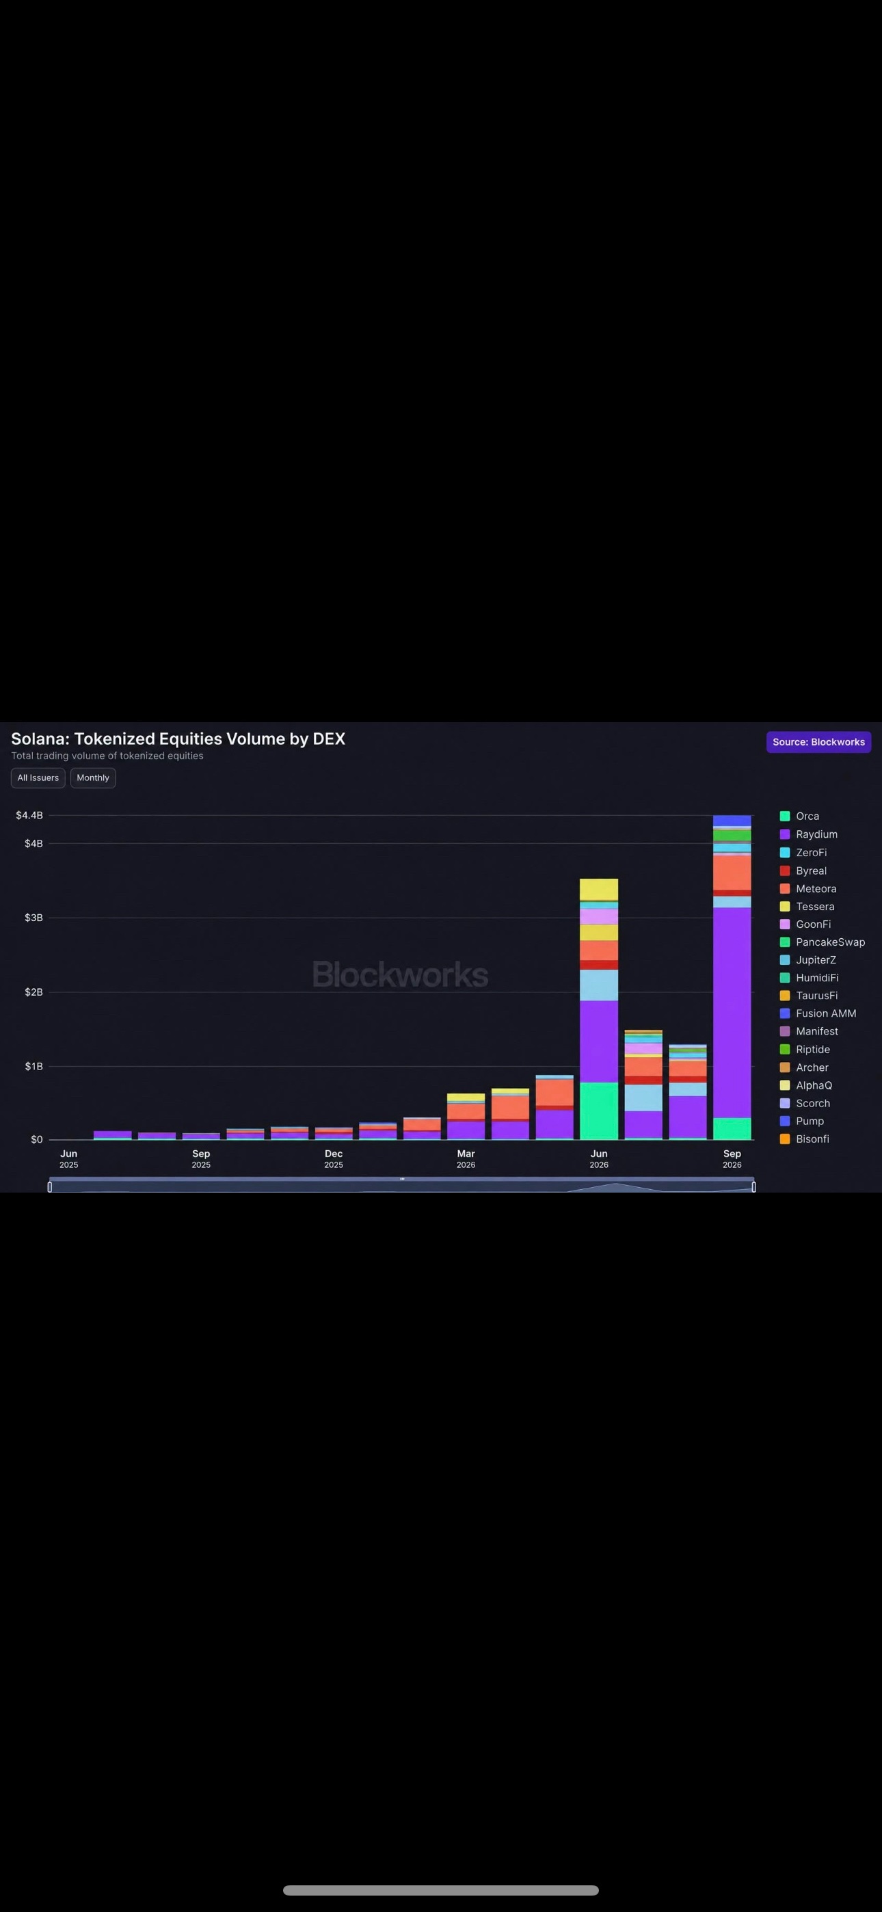Hide the TaurusFi legend entry
The height and width of the screenshot is (1912, 882).
tap(808, 996)
